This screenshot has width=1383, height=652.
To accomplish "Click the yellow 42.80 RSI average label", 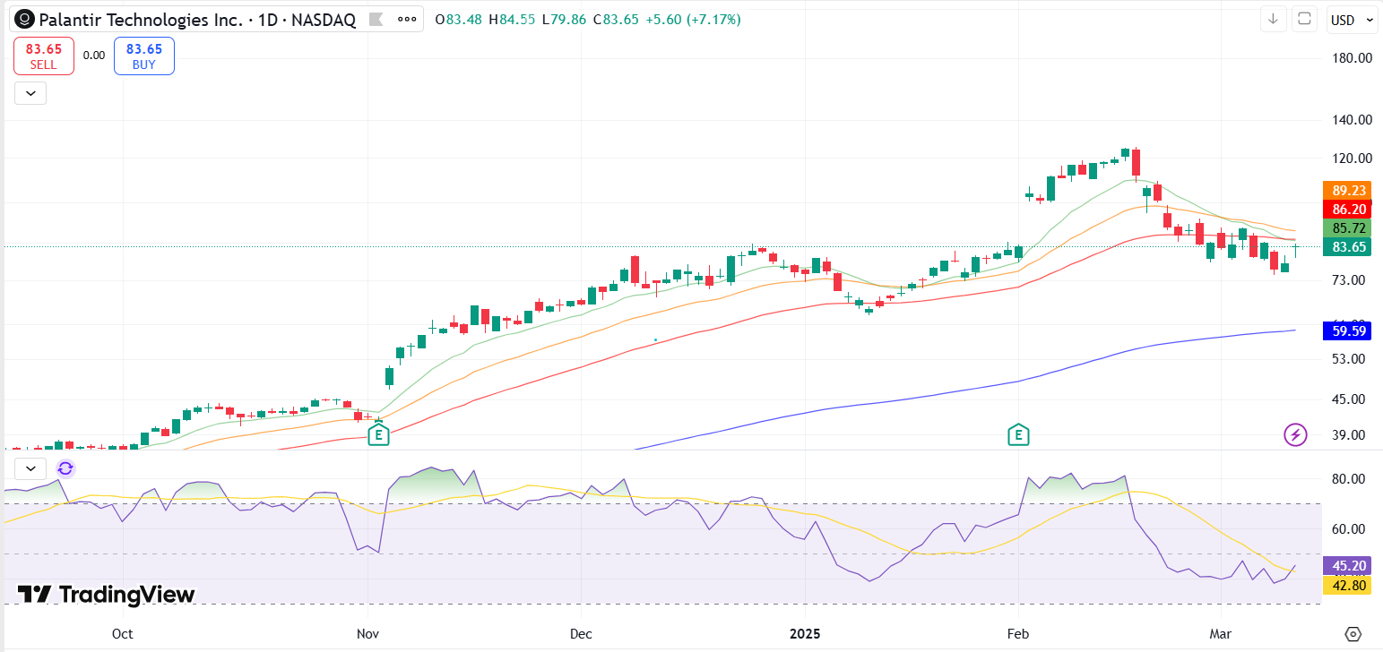I will (x=1349, y=586).
